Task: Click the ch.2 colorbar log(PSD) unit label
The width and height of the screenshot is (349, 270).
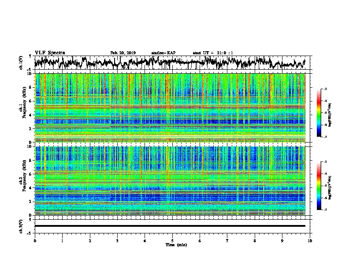Action: [330, 187]
